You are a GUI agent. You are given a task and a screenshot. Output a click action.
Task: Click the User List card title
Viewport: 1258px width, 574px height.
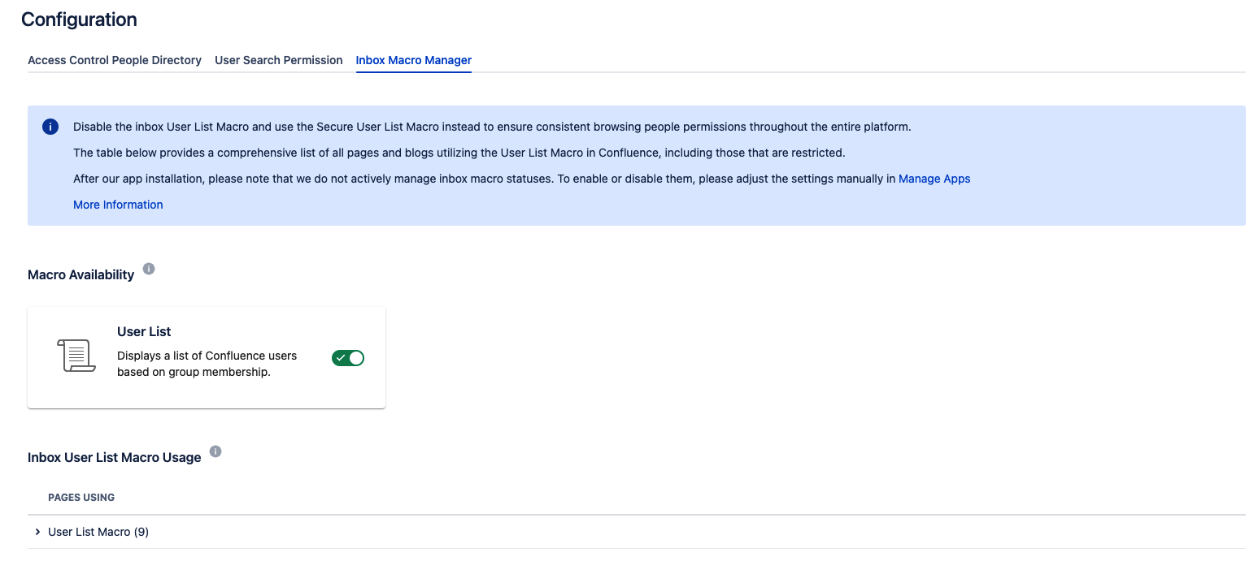pyautogui.click(x=144, y=331)
